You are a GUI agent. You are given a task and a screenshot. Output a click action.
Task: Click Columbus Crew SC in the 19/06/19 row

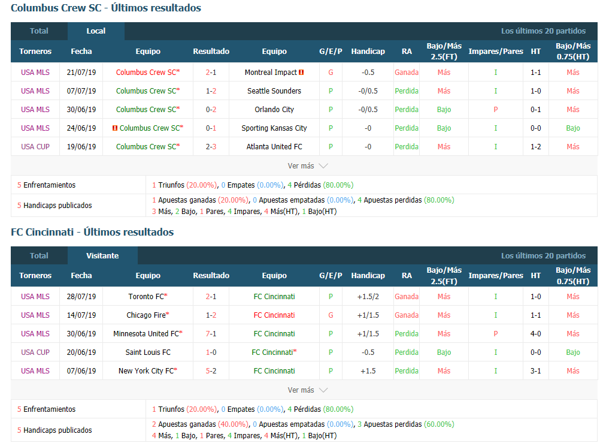pyautogui.click(x=146, y=147)
